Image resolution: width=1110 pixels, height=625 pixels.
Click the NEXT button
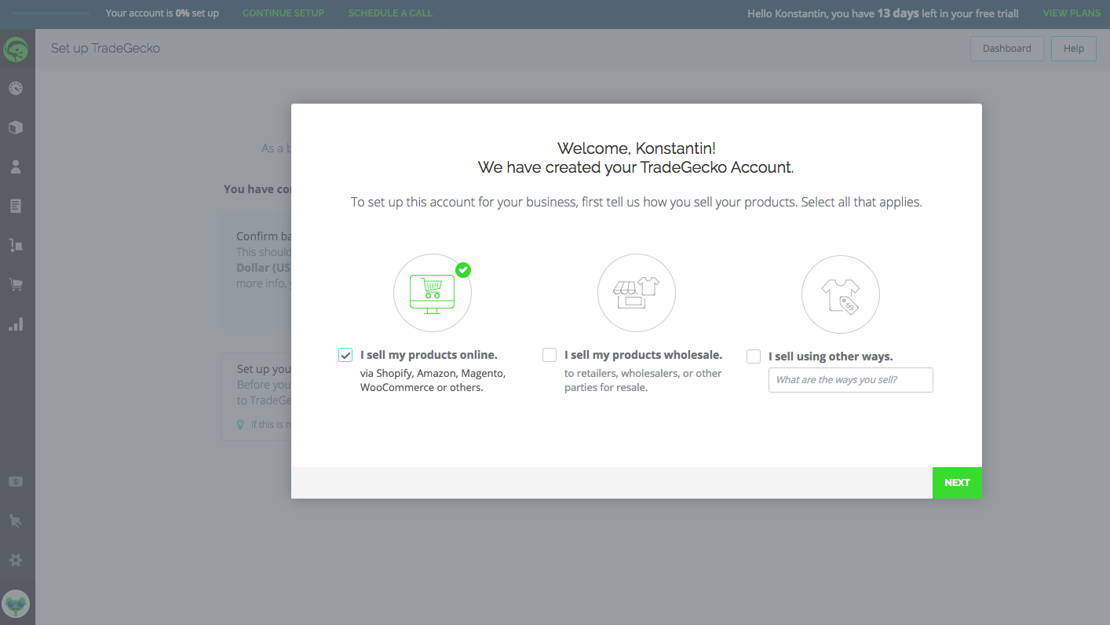(957, 483)
